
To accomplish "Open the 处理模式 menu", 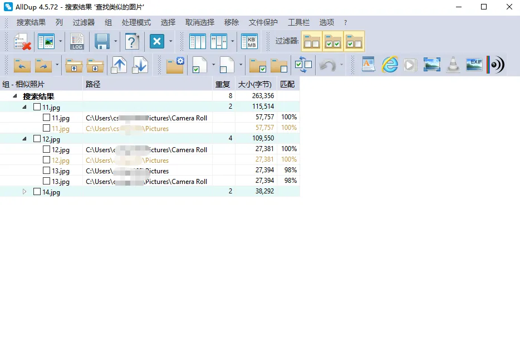I will [x=136, y=22].
